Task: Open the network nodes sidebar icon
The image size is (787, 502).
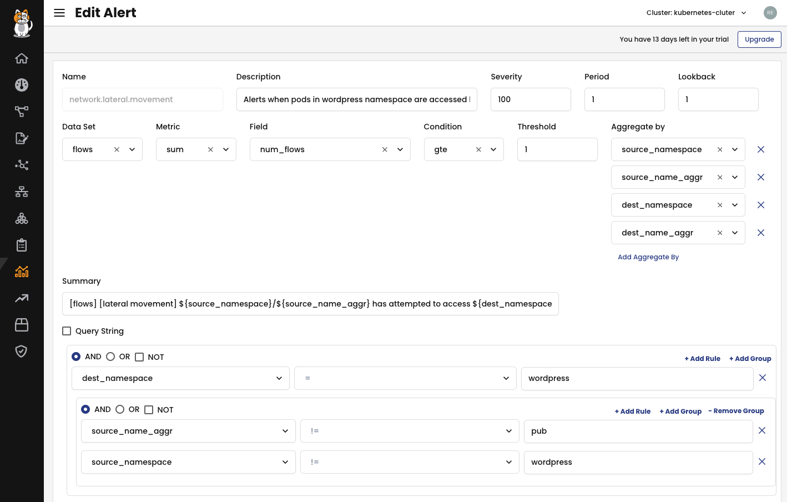Action: 22,165
